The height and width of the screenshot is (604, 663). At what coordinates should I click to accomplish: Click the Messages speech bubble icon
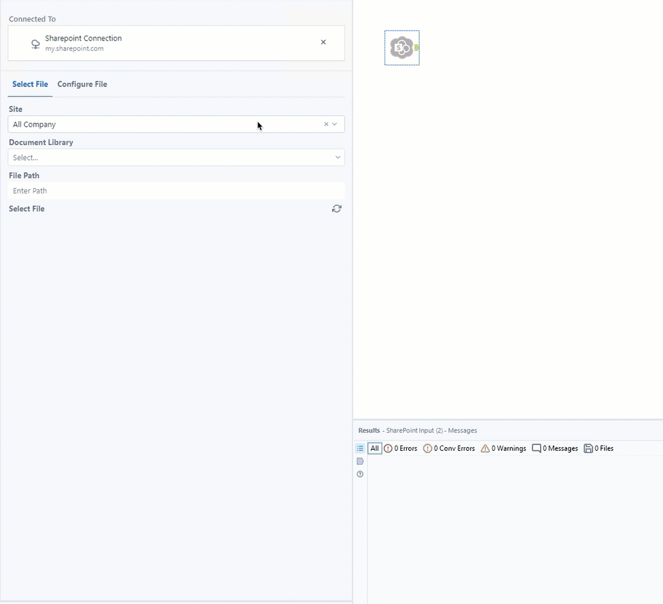pos(537,448)
